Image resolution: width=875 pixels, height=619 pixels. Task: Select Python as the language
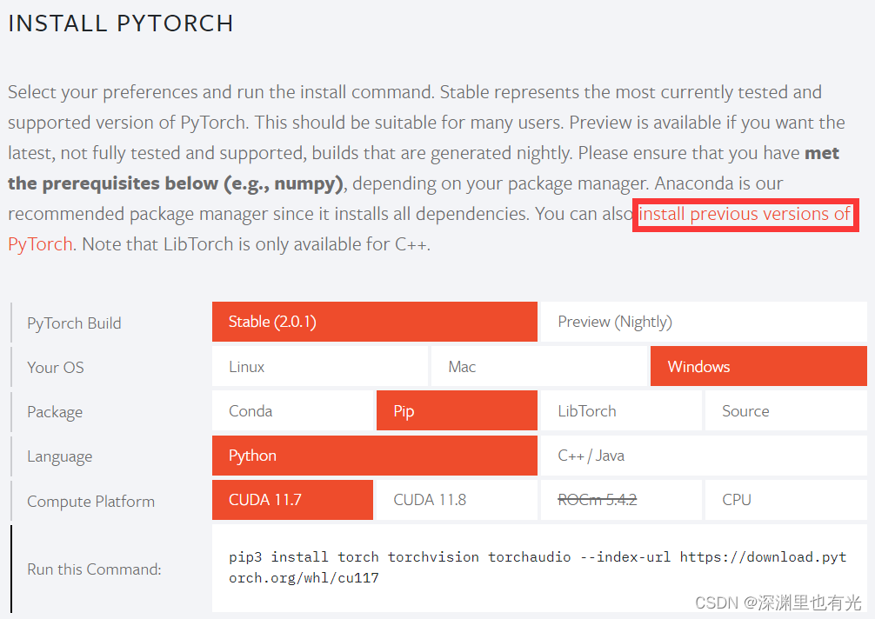374,455
